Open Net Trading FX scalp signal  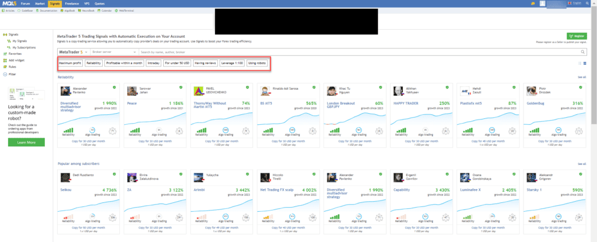click(x=278, y=190)
